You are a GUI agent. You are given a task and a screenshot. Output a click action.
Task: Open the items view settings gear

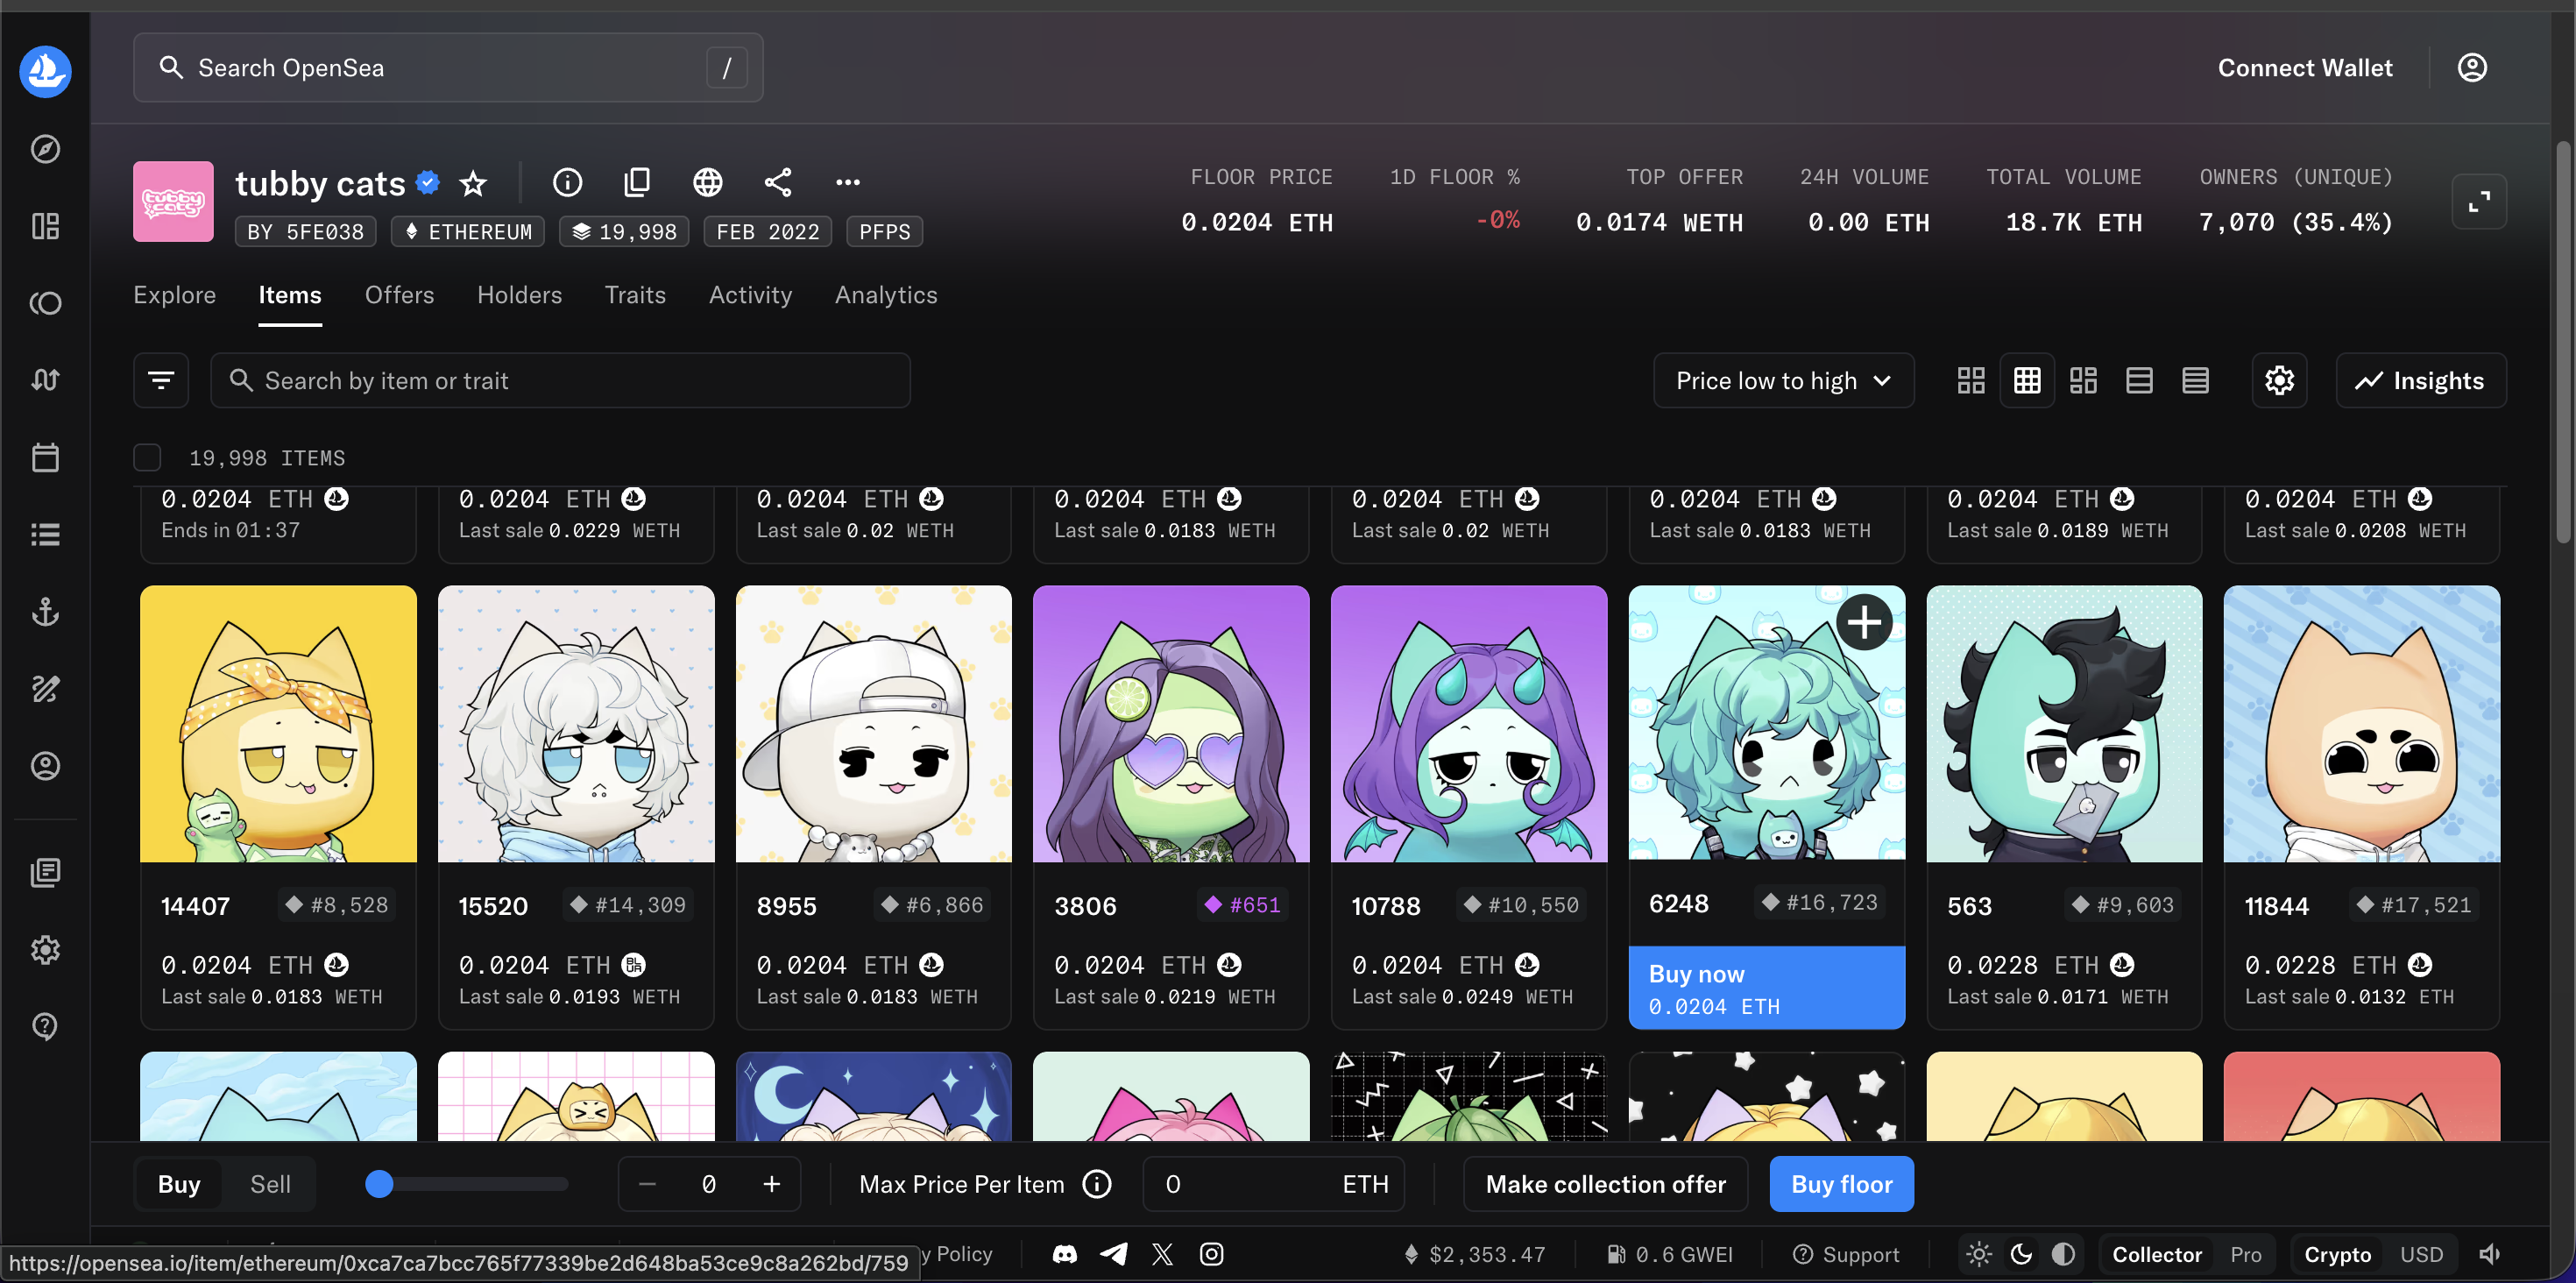[2279, 380]
